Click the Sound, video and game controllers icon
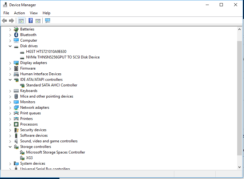Screen dimensions: 244x179 coord(16,141)
